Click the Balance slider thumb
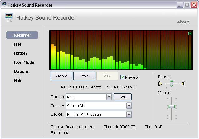 tap(172, 83)
